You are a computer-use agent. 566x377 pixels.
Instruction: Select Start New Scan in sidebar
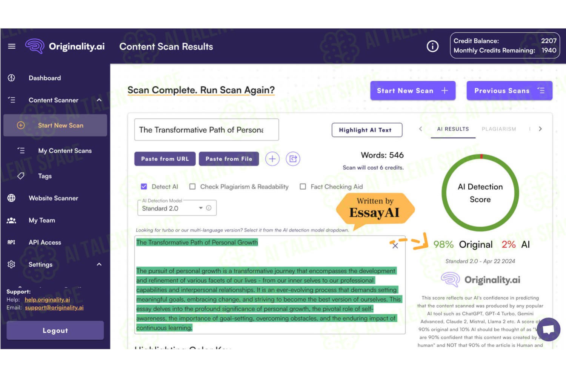tap(55, 125)
